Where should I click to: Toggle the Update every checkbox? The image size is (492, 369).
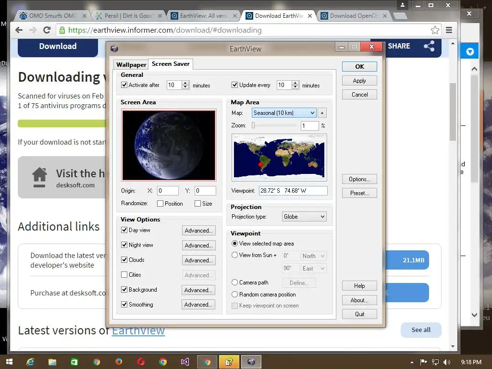234,85
